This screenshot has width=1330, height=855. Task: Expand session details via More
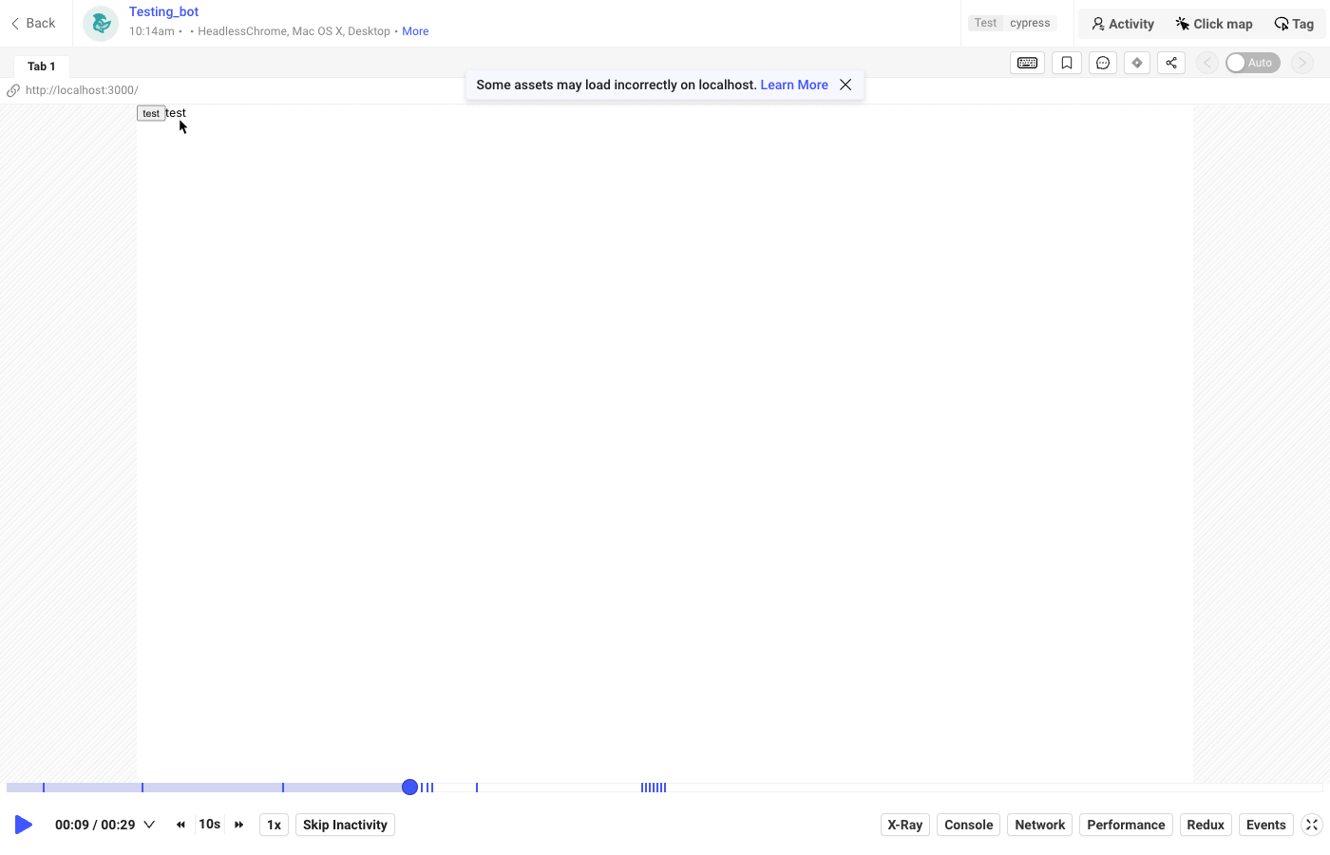(x=415, y=31)
